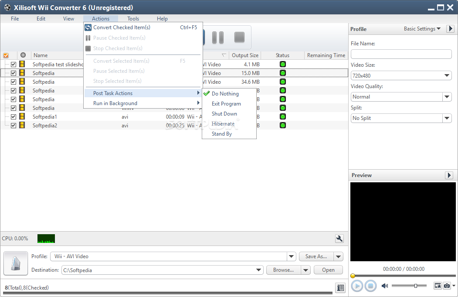458x297 pixels.
Task: Click film icon of Softpedia1 row
Action: pos(22,116)
